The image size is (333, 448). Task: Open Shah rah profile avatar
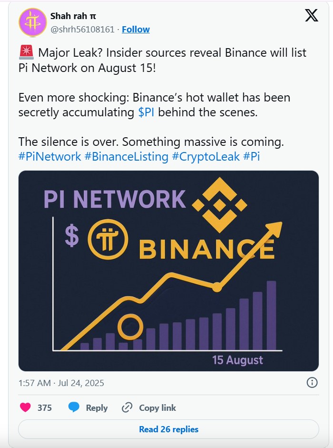[x=32, y=22]
